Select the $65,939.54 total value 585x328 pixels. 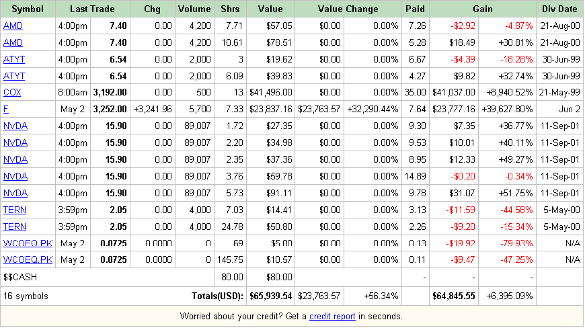270,296
